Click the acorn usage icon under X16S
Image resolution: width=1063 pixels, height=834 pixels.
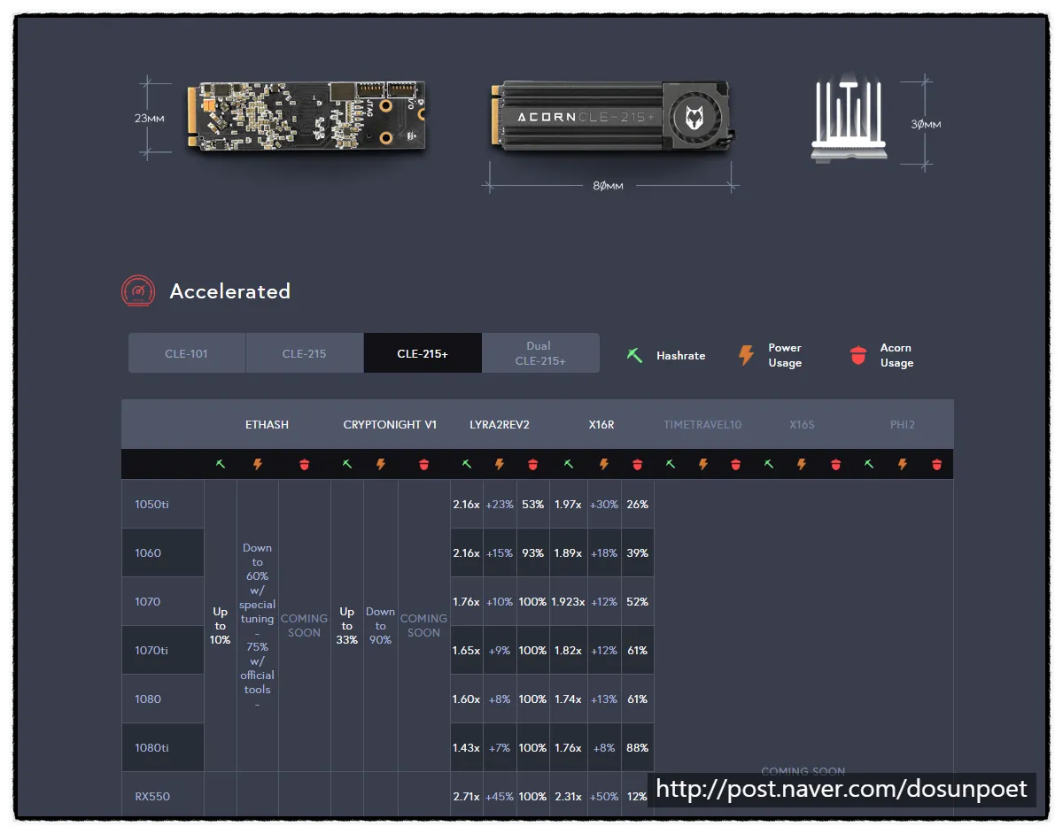(835, 464)
